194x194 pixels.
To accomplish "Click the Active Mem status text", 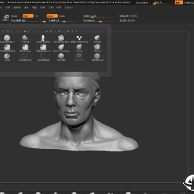I will (41, 3).
